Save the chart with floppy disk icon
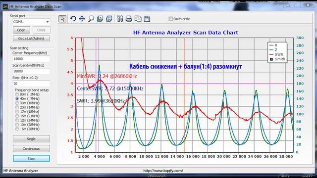Viewport: 317px width, 178px height. (x=147, y=19)
